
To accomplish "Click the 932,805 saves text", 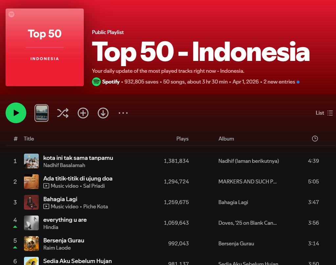I will [141, 82].
